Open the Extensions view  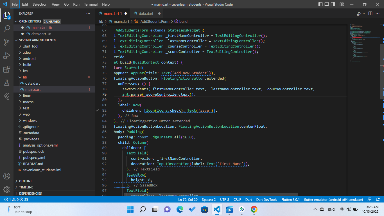[7, 69]
